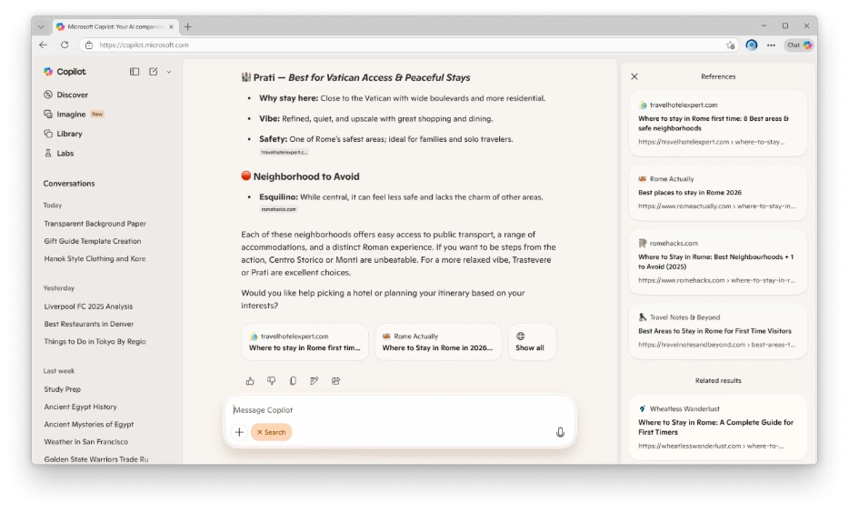Collapse the sidebar with the panel toggle icon
This screenshot has width=849, height=513.
135,72
